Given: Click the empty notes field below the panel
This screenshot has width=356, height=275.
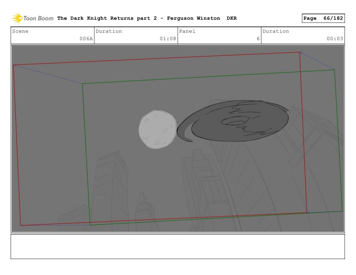Looking at the screenshot, I should (178, 247).
